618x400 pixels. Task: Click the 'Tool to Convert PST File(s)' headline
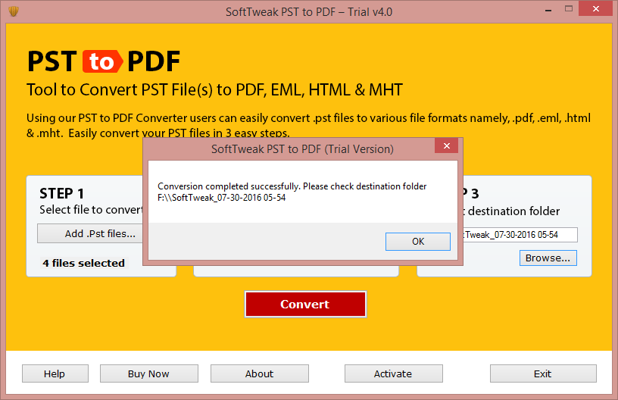point(214,90)
